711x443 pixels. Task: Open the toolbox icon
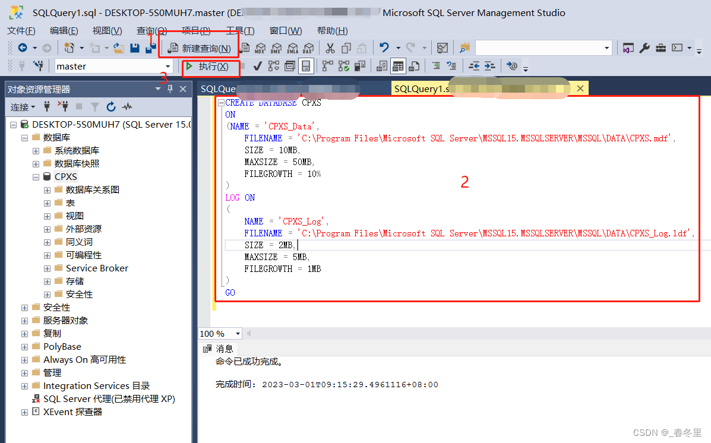(x=661, y=48)
